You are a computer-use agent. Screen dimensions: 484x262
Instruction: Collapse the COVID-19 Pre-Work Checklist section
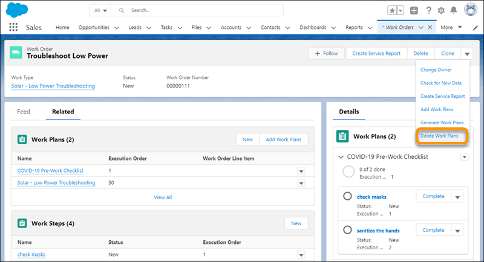click(341, 157)
